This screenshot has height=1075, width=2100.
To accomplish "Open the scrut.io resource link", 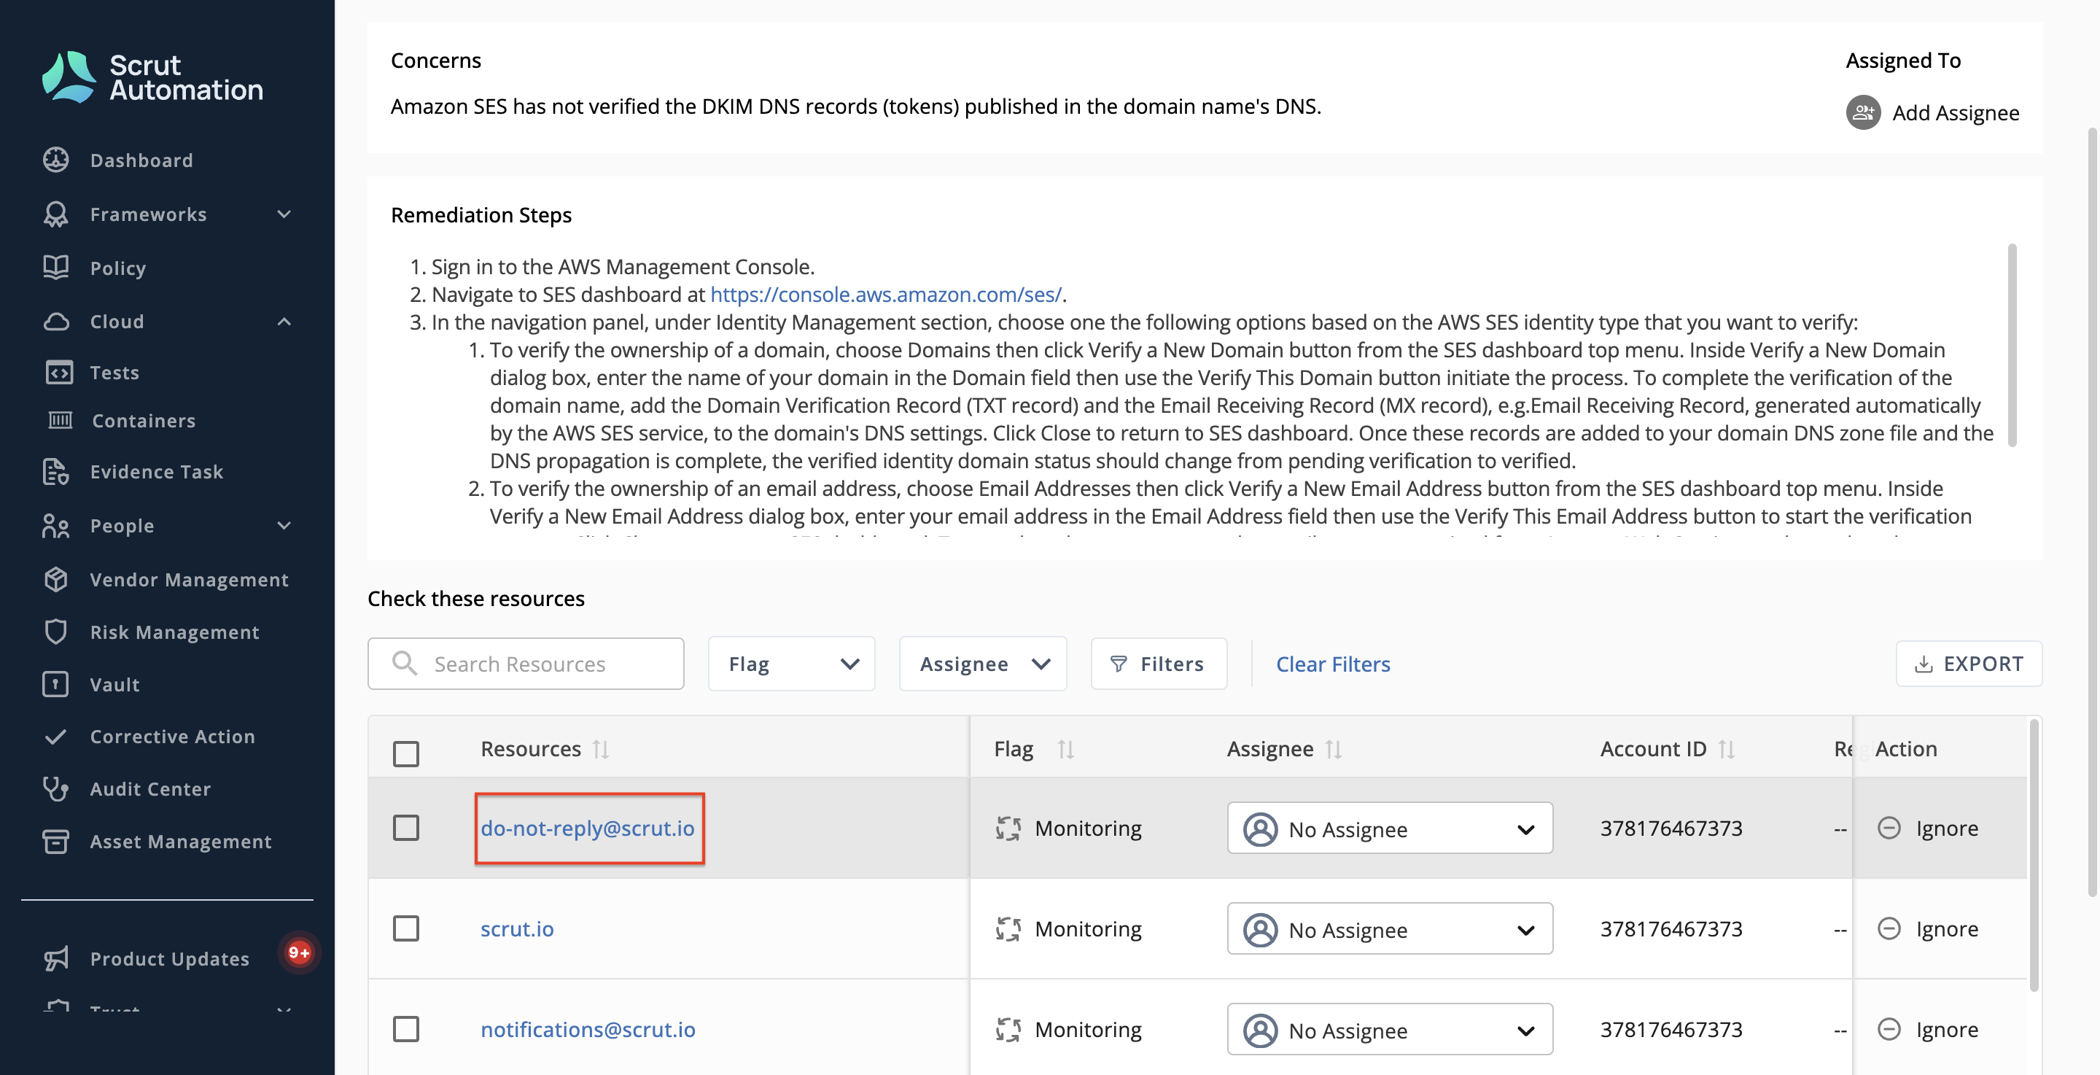I will (517, 928).
